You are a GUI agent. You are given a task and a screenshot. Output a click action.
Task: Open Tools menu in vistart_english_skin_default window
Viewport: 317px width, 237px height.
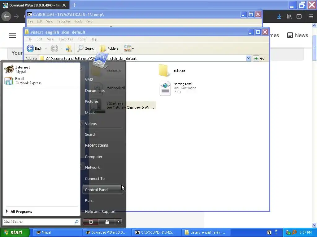tap(82, 39)
